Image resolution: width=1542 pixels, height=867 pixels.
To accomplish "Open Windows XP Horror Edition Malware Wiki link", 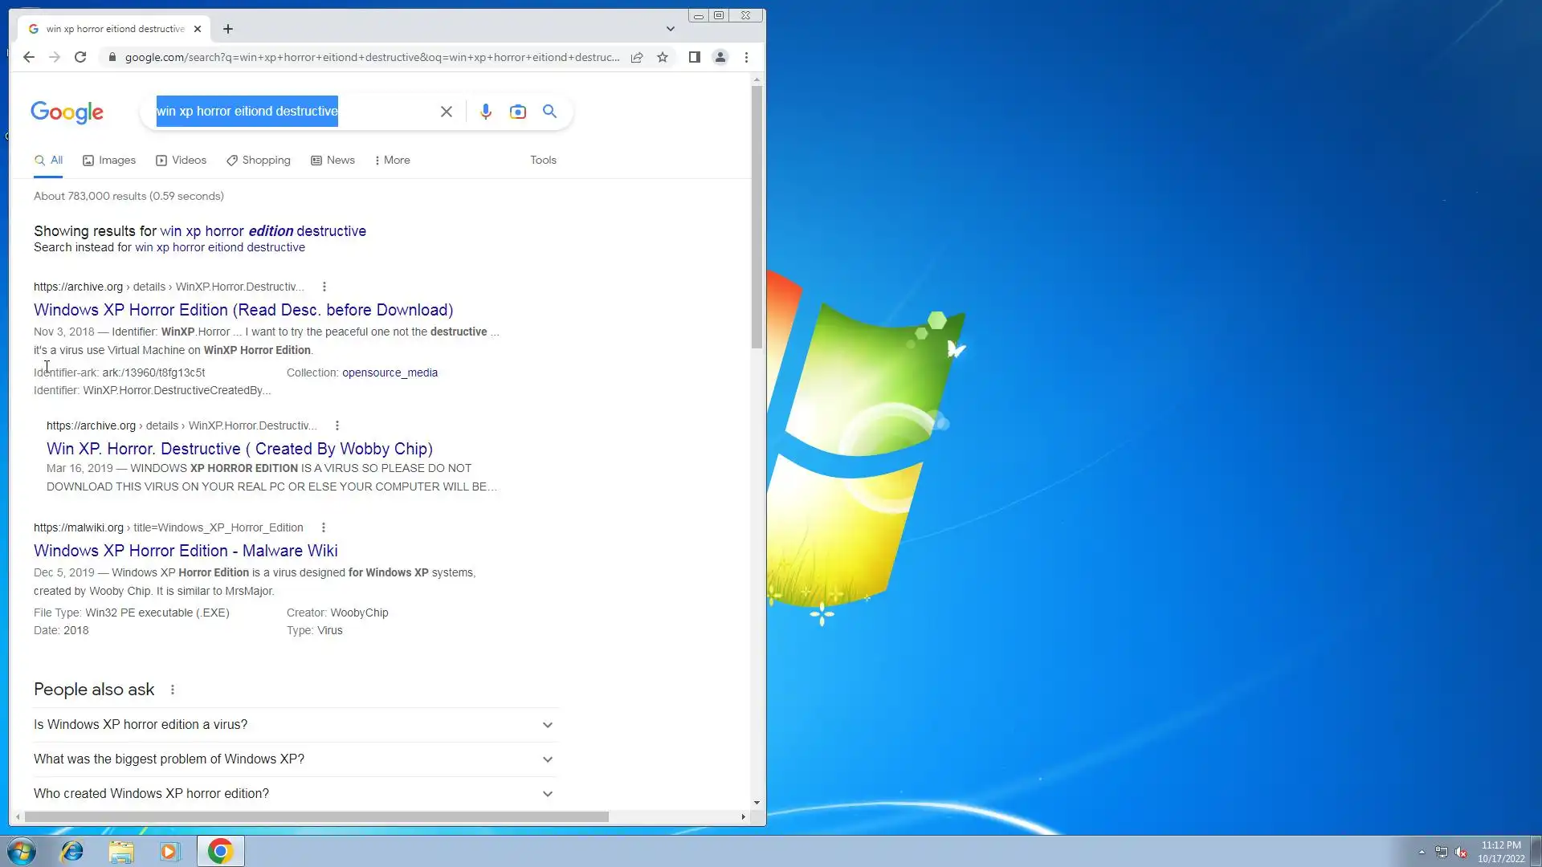I will click(x=186, y=551).
